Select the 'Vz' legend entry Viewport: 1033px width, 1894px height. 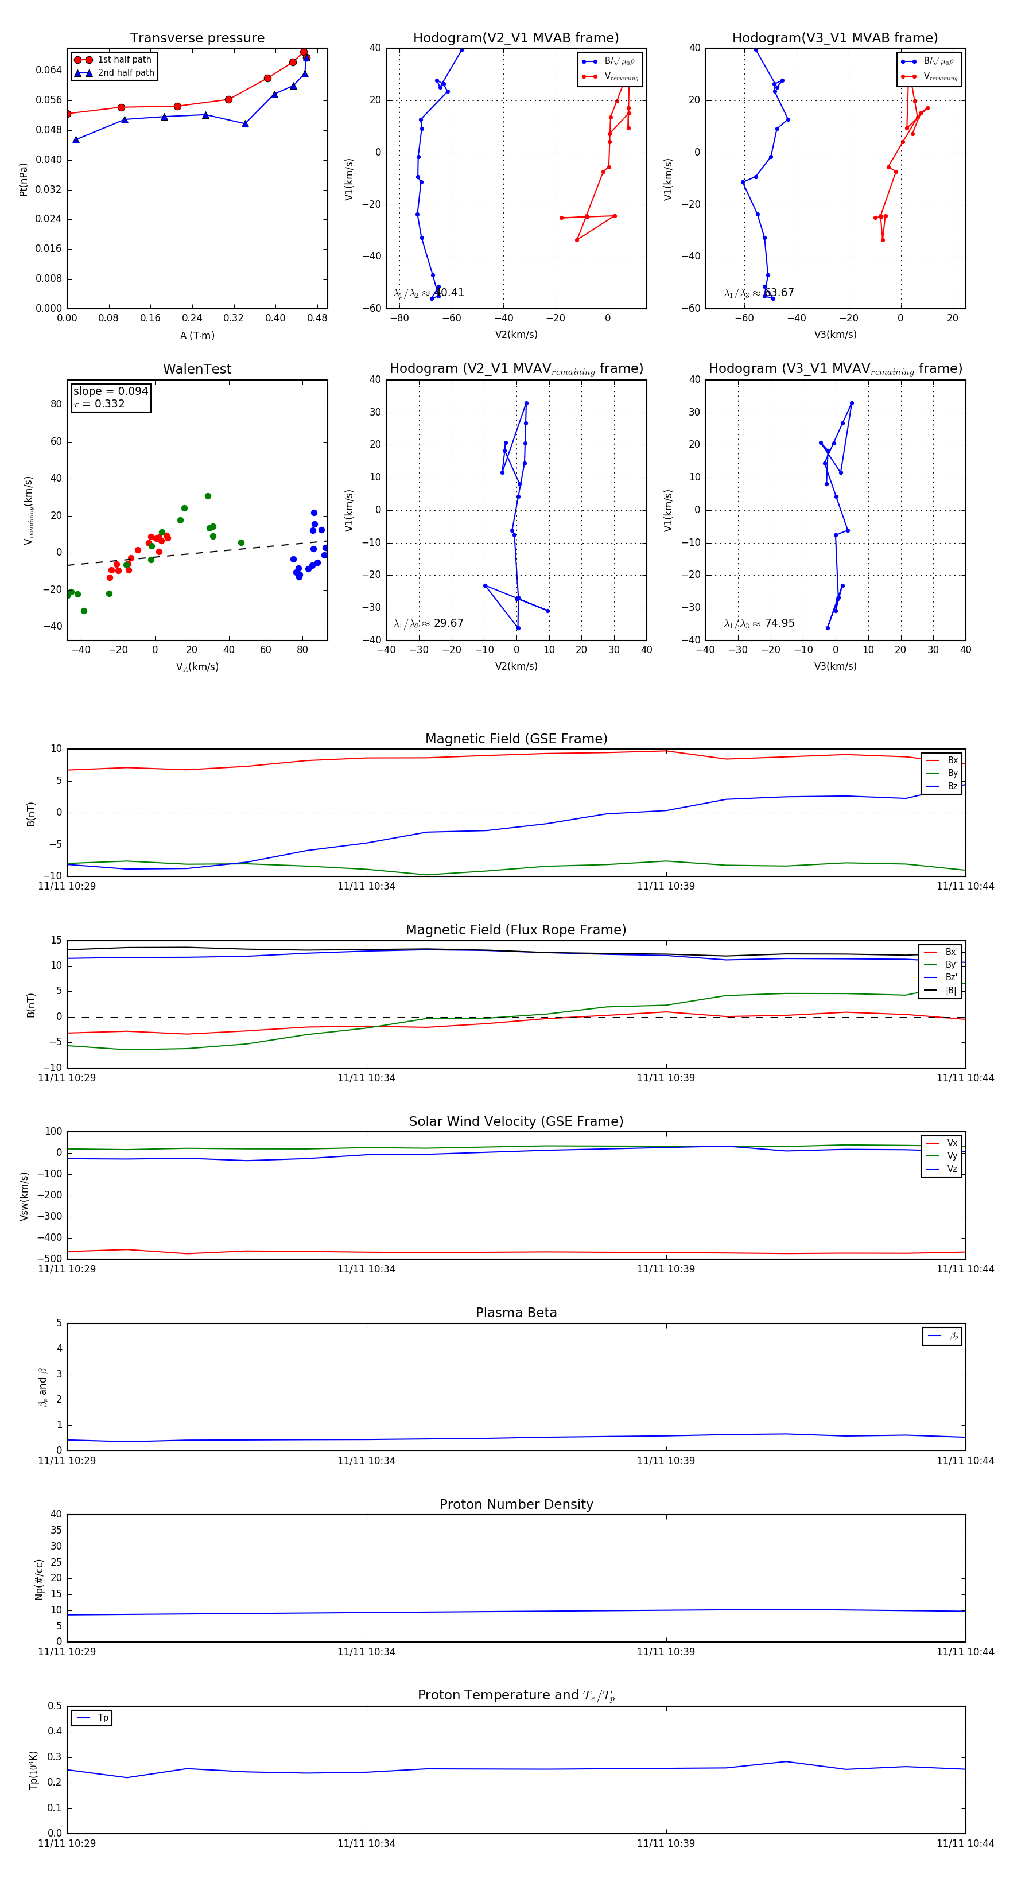tap(942, 1169)
